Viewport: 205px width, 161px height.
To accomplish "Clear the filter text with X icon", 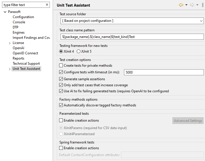I will 47,5.
